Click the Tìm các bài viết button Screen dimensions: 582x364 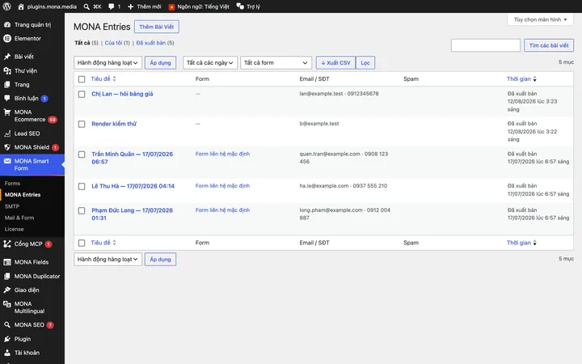(x=549, y=45)
